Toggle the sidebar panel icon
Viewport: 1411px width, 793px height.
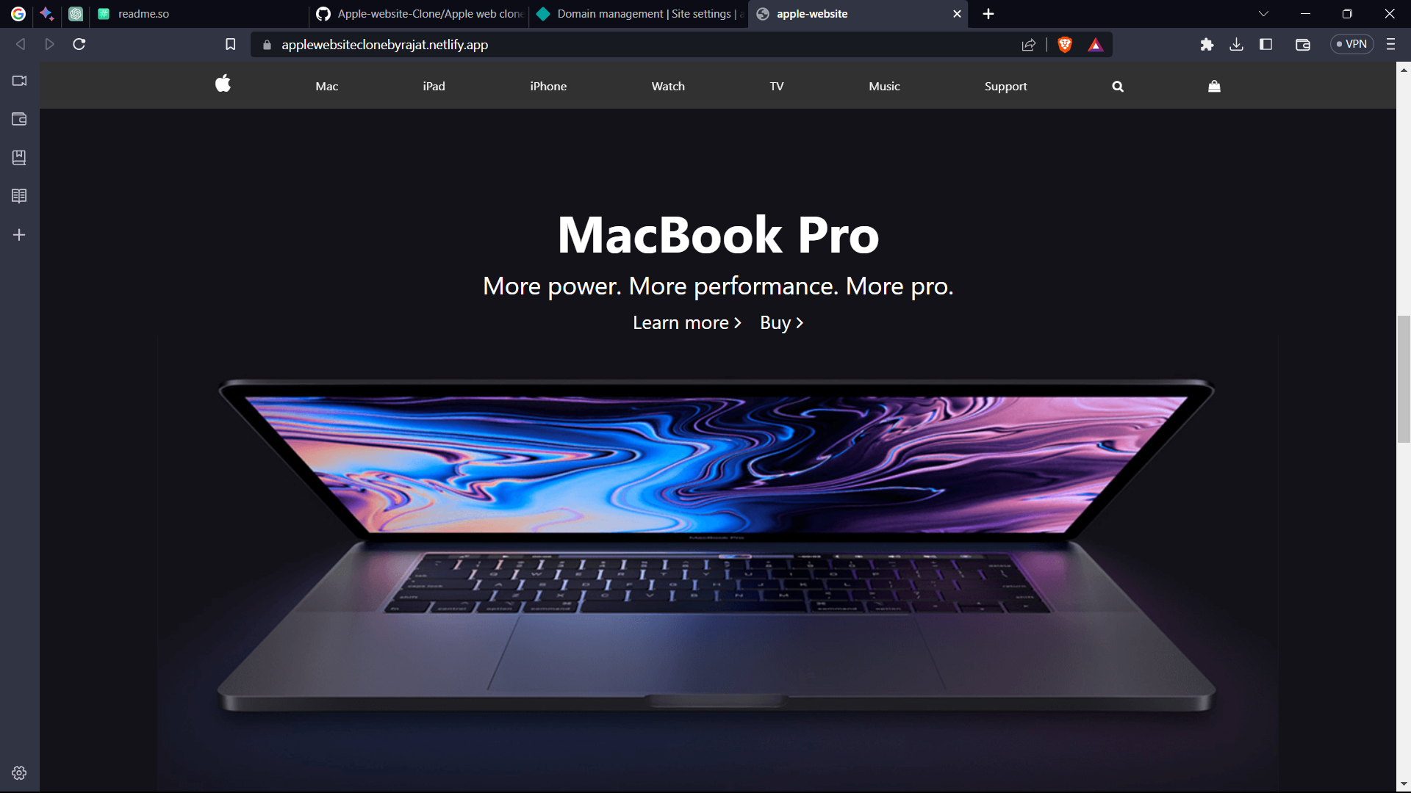1267,43
